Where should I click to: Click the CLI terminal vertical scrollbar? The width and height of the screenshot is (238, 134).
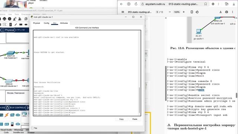pos(139,100)
